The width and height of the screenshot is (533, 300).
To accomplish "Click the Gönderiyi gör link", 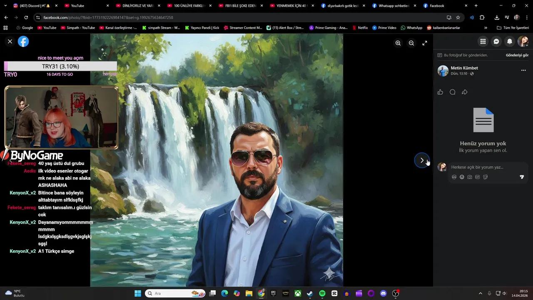I will point(517,55).
